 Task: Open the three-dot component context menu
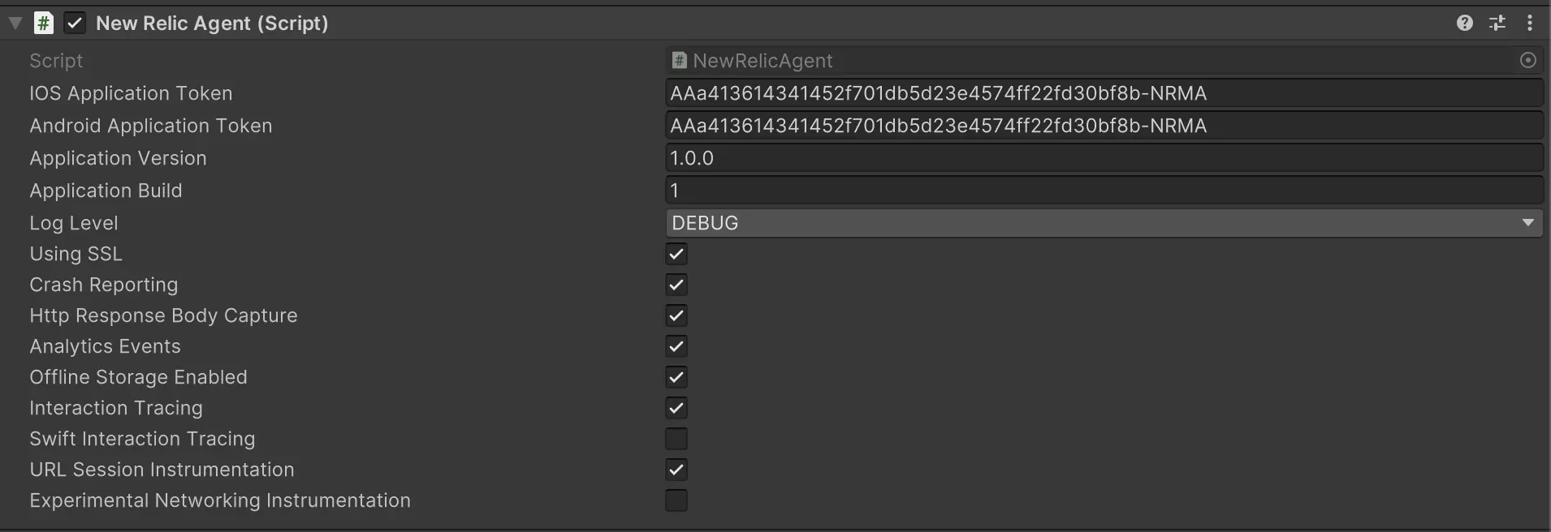click(x=1530, y=23)
